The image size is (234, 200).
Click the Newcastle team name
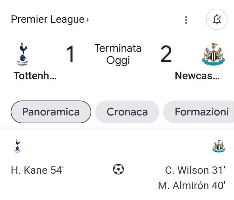(197, 76)
